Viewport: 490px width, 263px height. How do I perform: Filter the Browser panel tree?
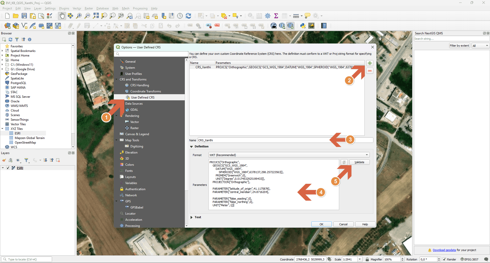click(17, 39)
